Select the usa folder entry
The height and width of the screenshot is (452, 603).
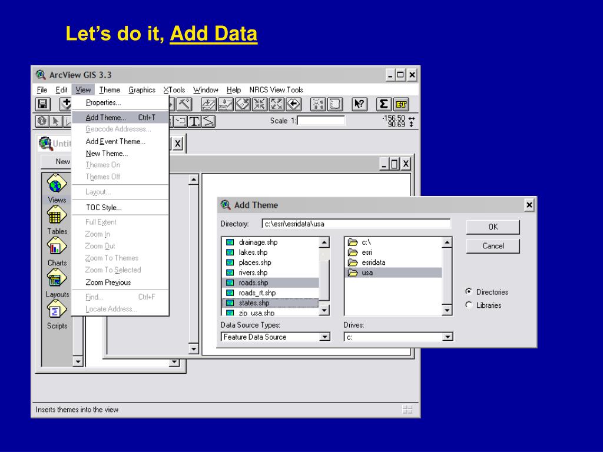(393, 272)
